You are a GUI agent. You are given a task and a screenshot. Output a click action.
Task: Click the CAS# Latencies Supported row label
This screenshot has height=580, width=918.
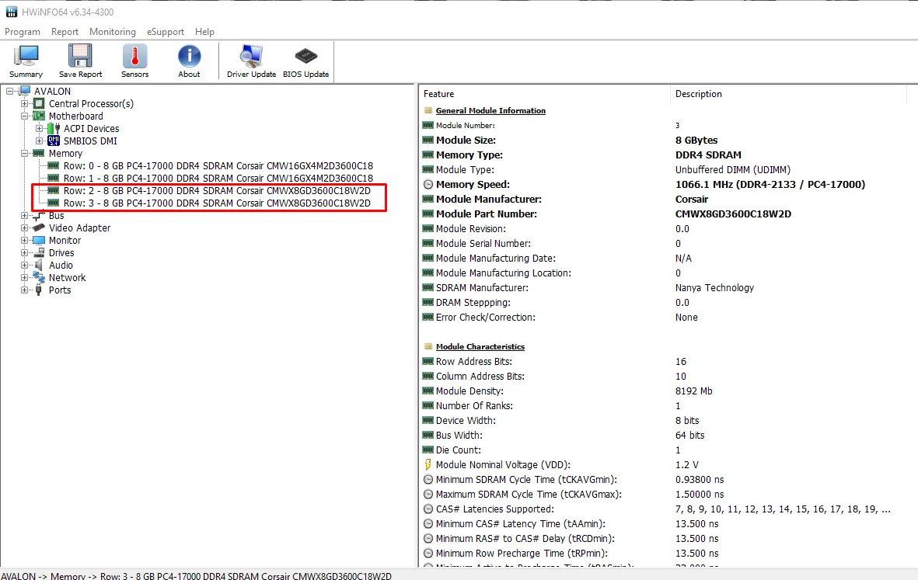[494, 509]
